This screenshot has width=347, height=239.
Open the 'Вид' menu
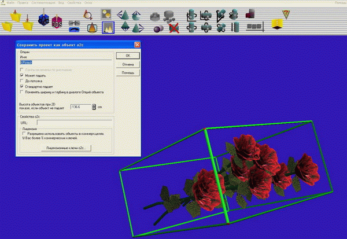[x=61, y=3]
